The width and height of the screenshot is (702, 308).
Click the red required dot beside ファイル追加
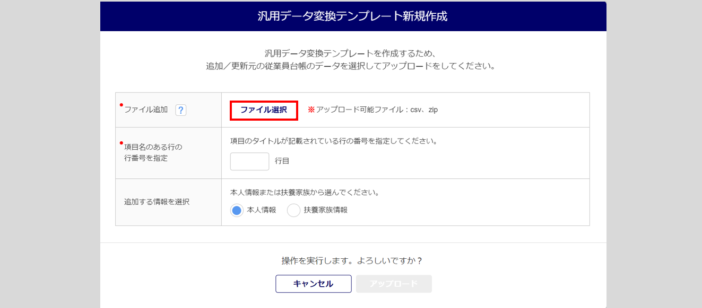121,105
